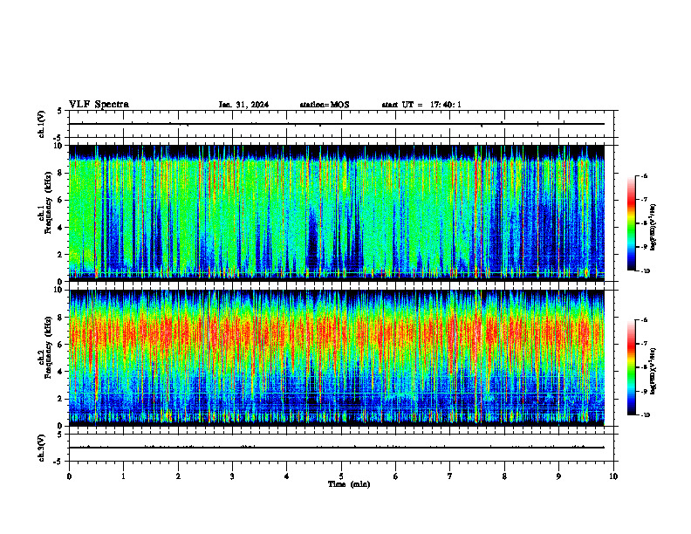Click the ch.1 spectrogram panel
Screen dimensions: 691x534
coord(337,213)
